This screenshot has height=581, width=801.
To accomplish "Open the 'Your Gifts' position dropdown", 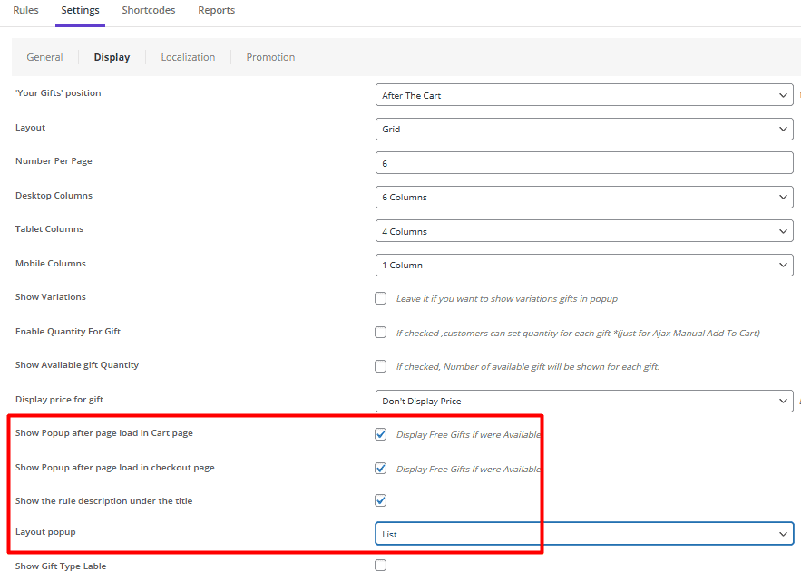I will 583,94.
